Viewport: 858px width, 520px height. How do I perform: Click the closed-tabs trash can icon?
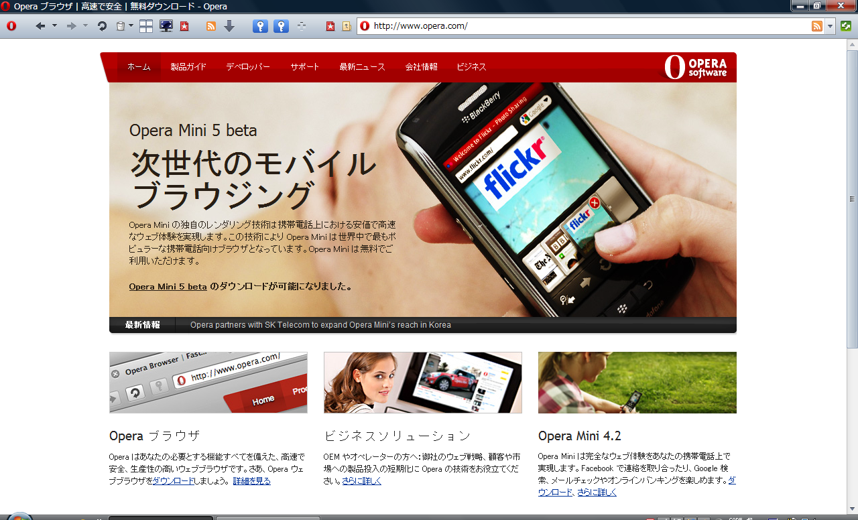[121, 26]
